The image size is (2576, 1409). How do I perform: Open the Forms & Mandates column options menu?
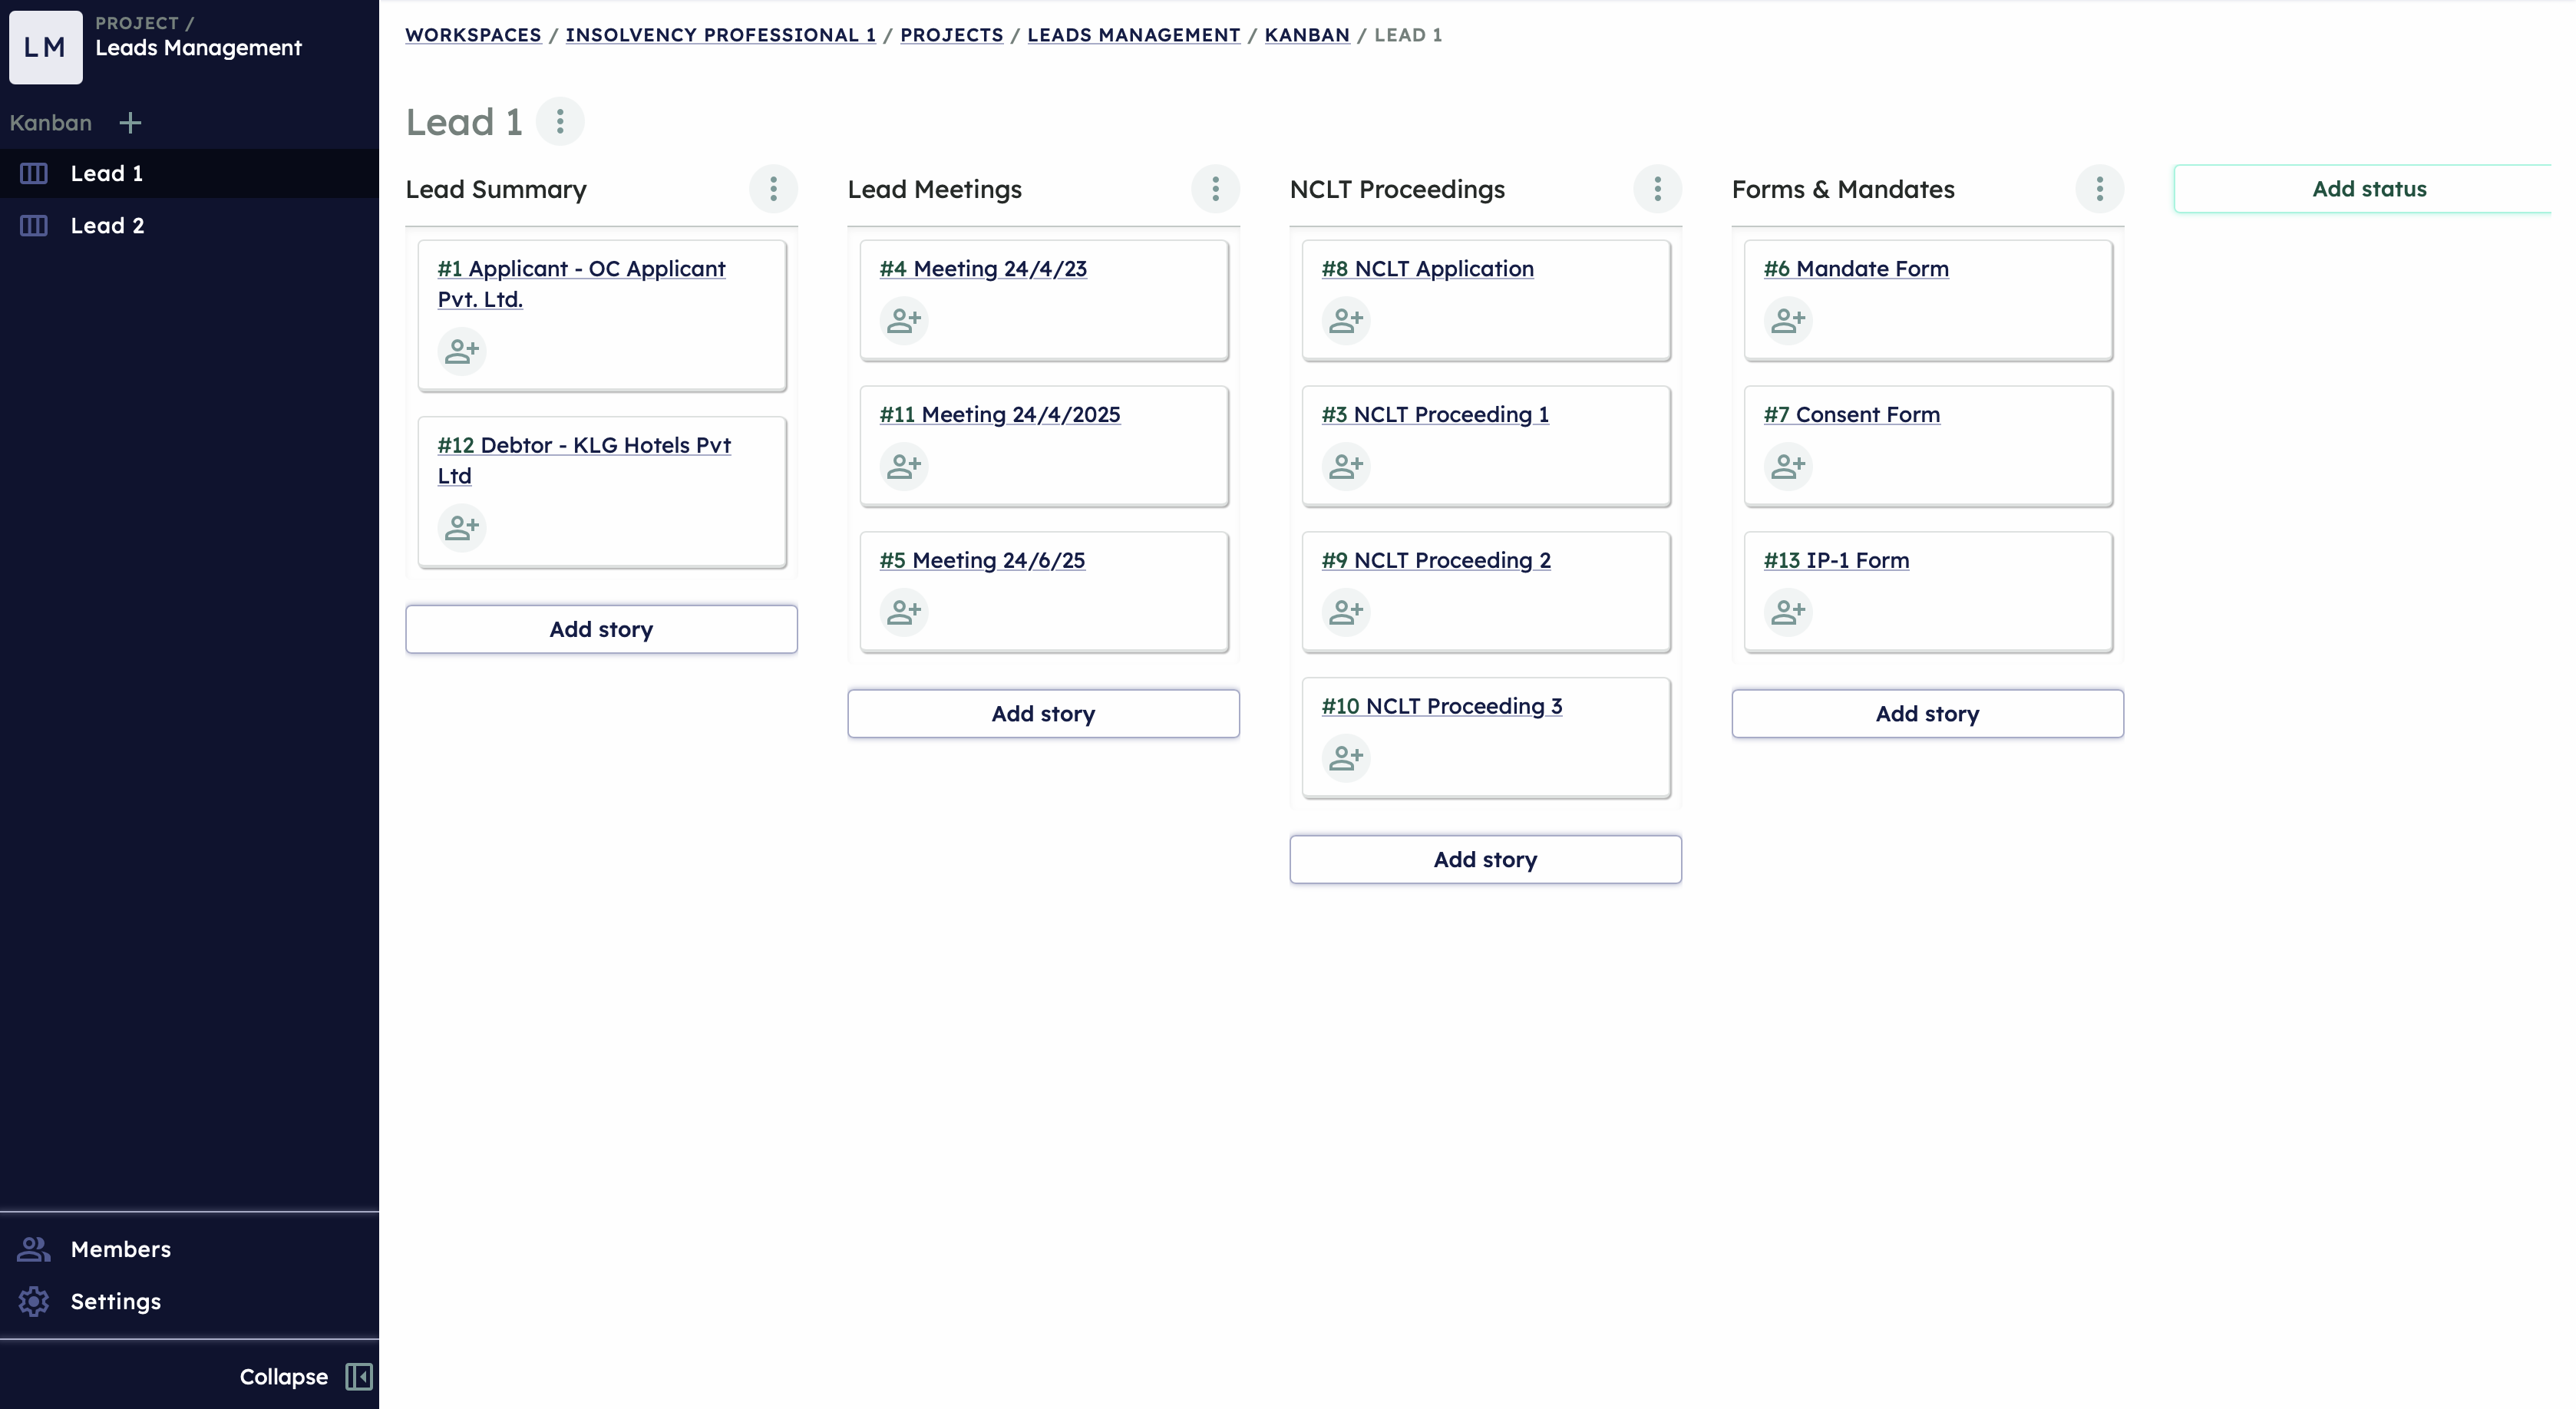(2099, 189)
